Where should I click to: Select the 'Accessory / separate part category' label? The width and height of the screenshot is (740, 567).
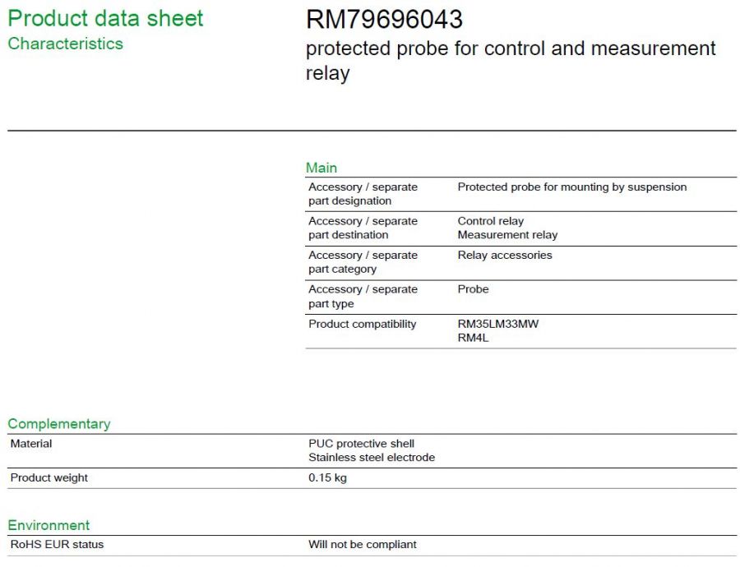[363, 262]
